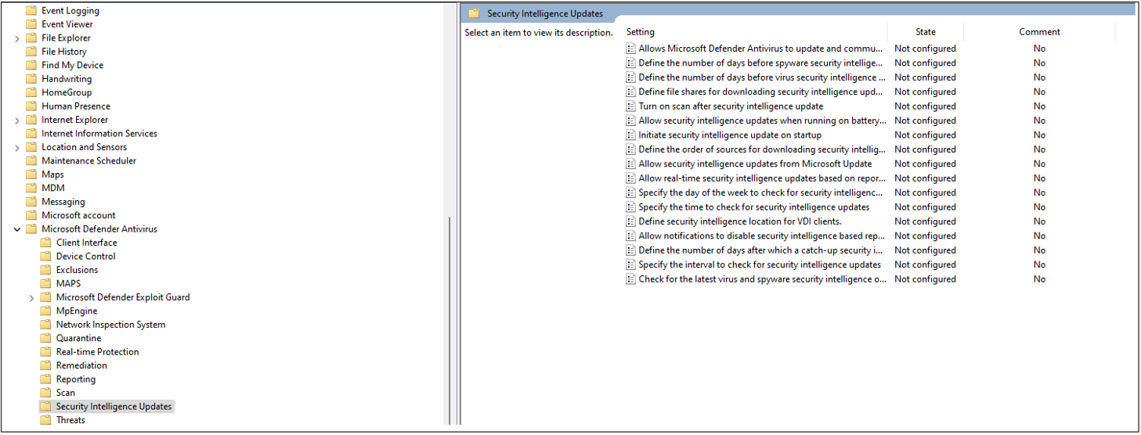The image size is (1141, 435).
Task: Select 'Allow real-time security intelligence updates' setting
Action: (762, 178)
